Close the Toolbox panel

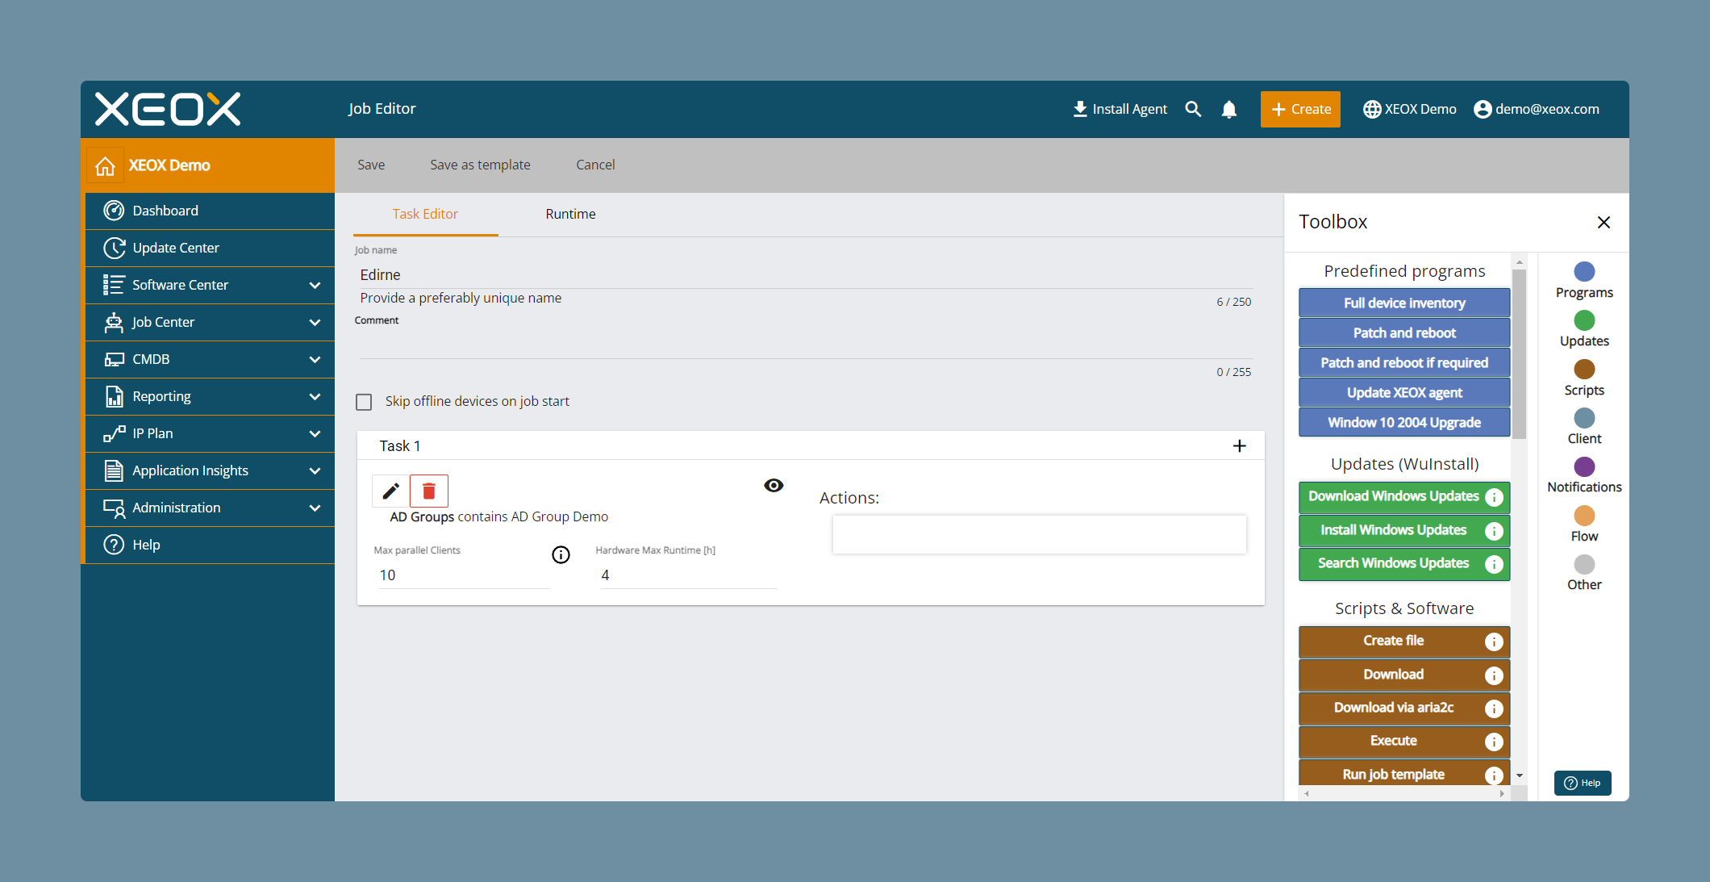tap(1604, 222)
